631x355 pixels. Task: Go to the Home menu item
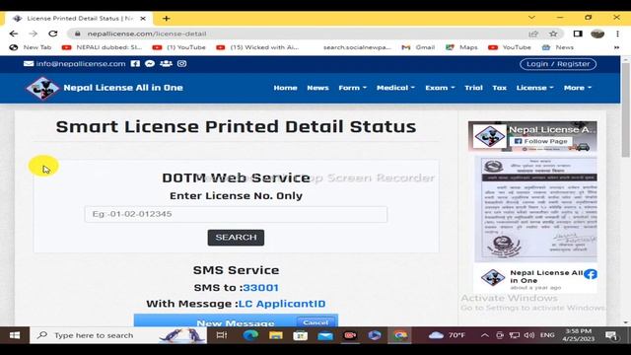coord(285,88)
